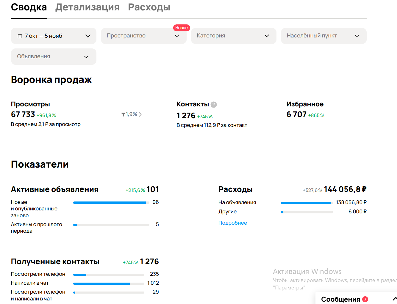Expand the Населённый пункт dropdown
The image size is (397, 304).
point(323,36)
